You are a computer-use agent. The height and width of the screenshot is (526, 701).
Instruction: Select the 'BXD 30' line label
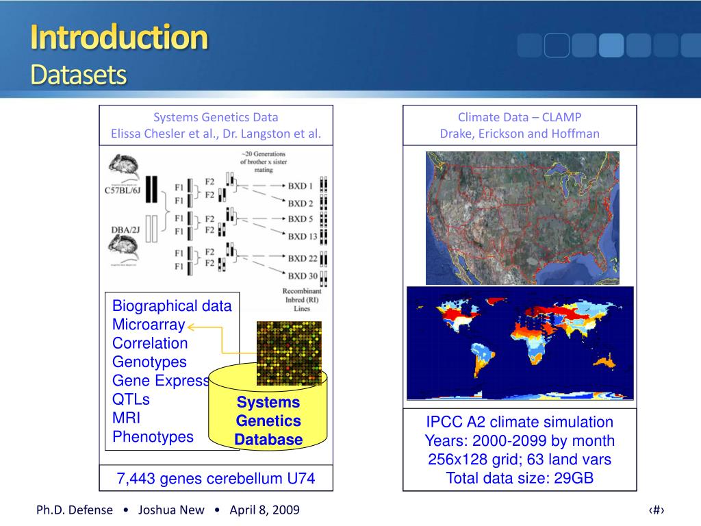(x=302, y=276)
